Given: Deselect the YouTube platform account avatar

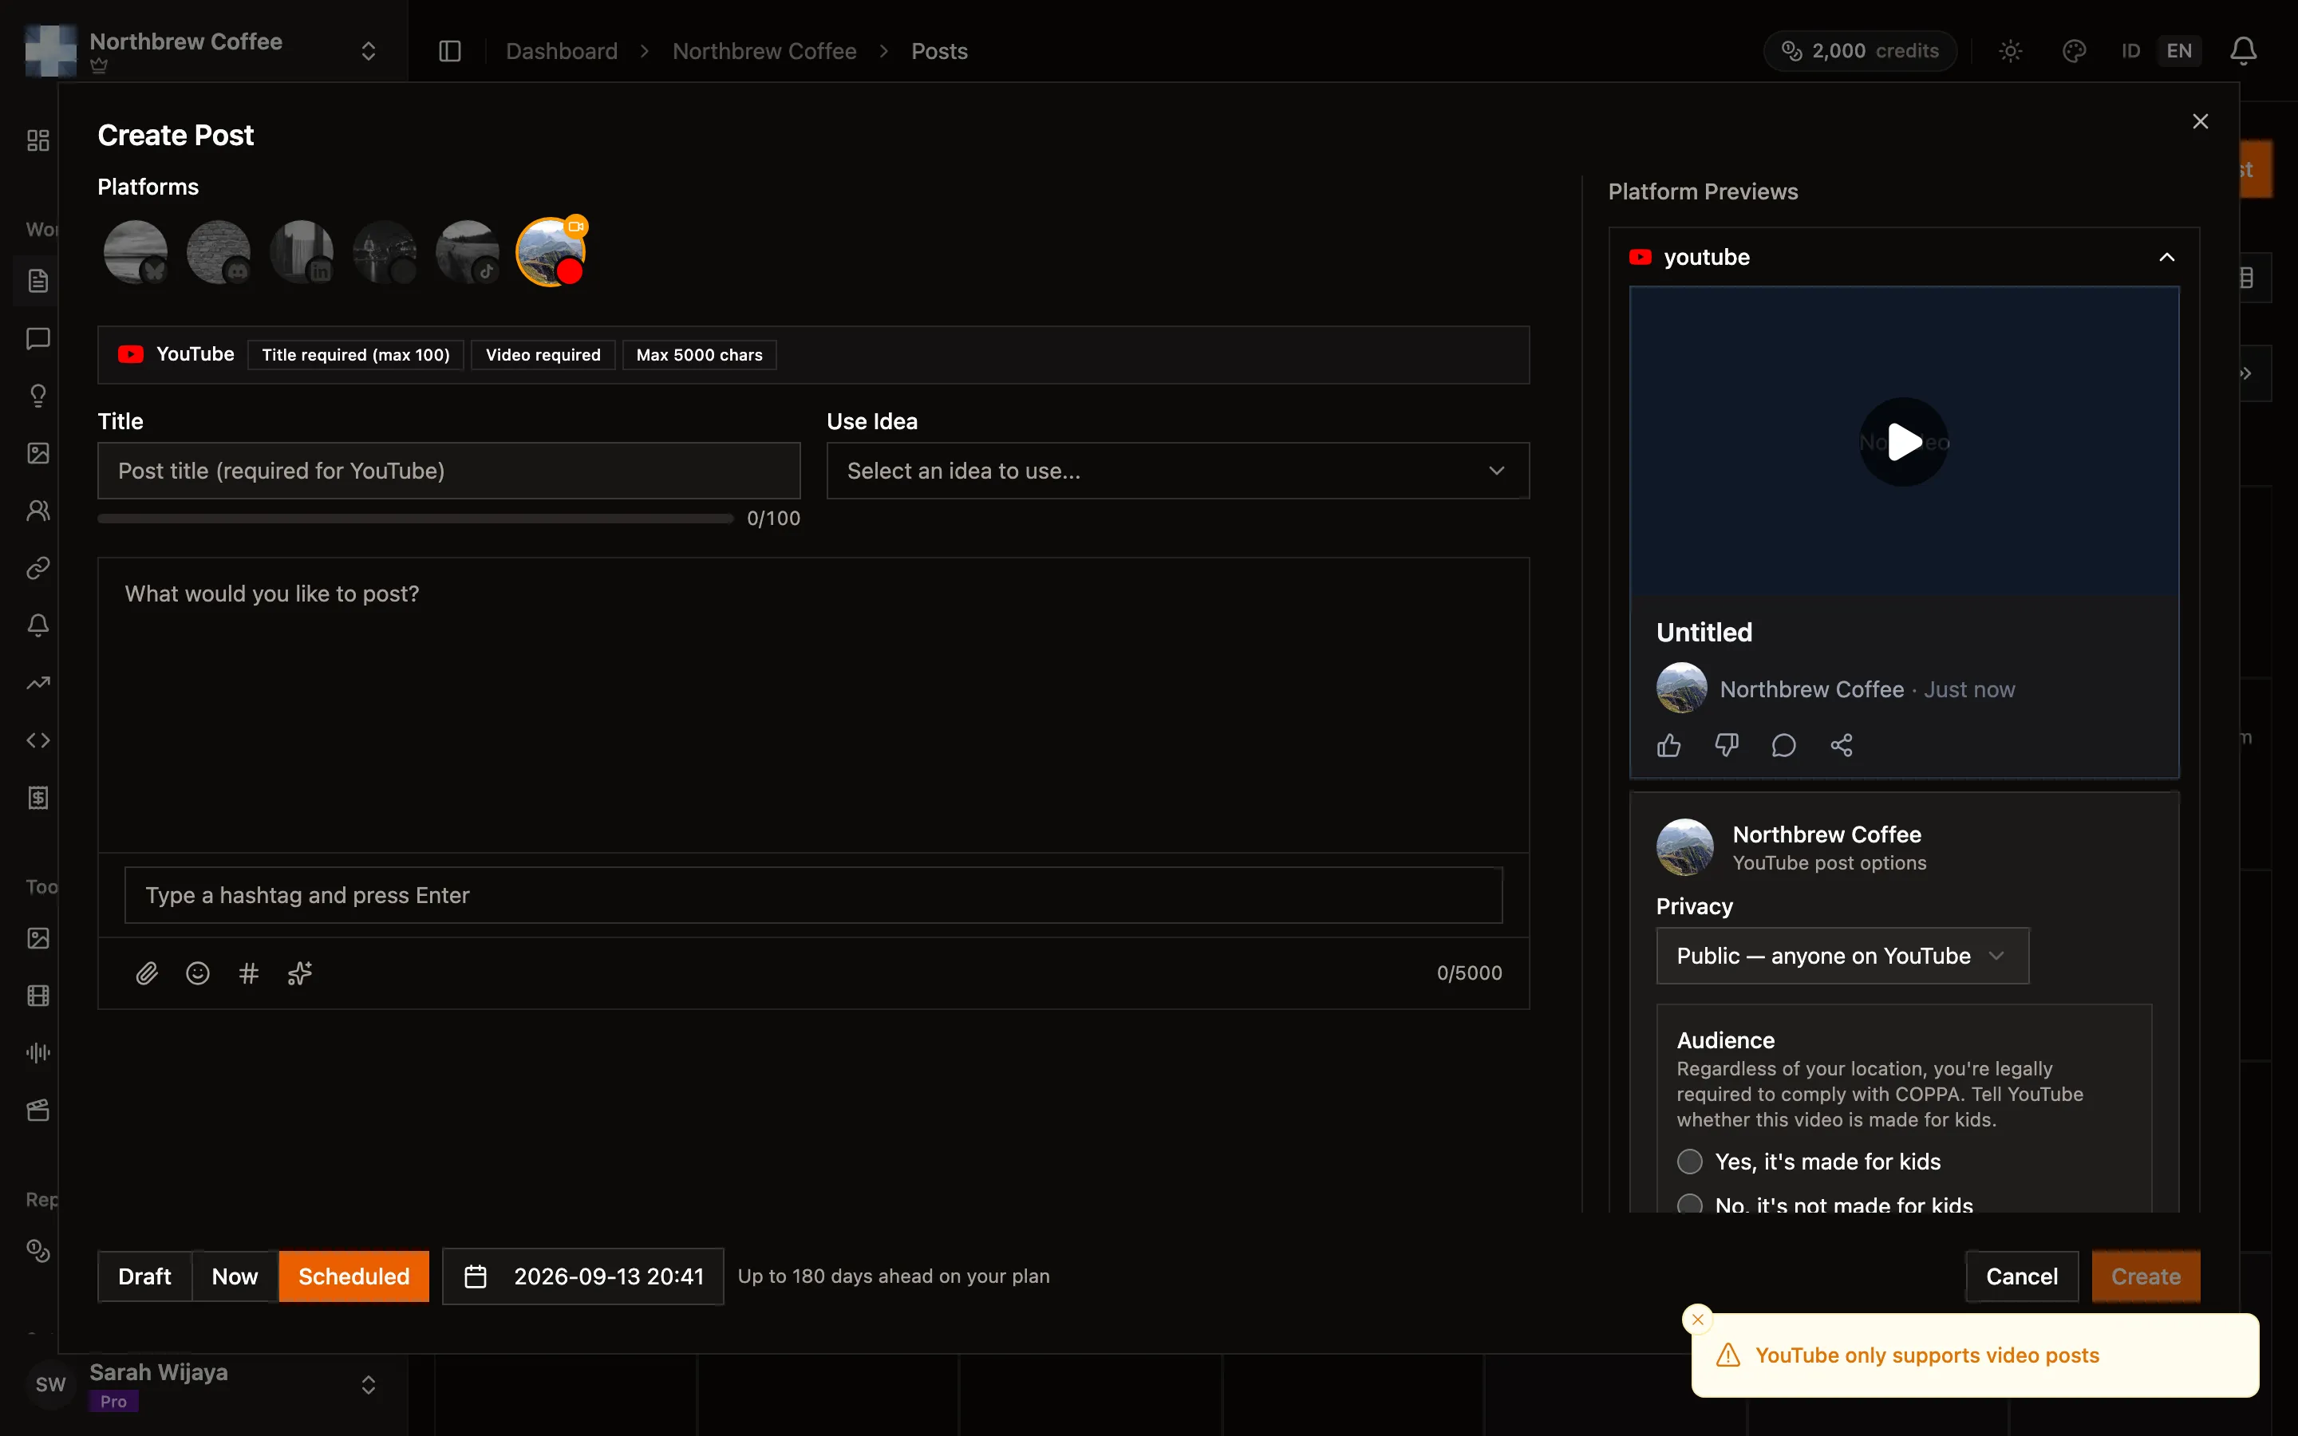Looking at the screenshot, I should pyautogui.click(x=551, y=251).
